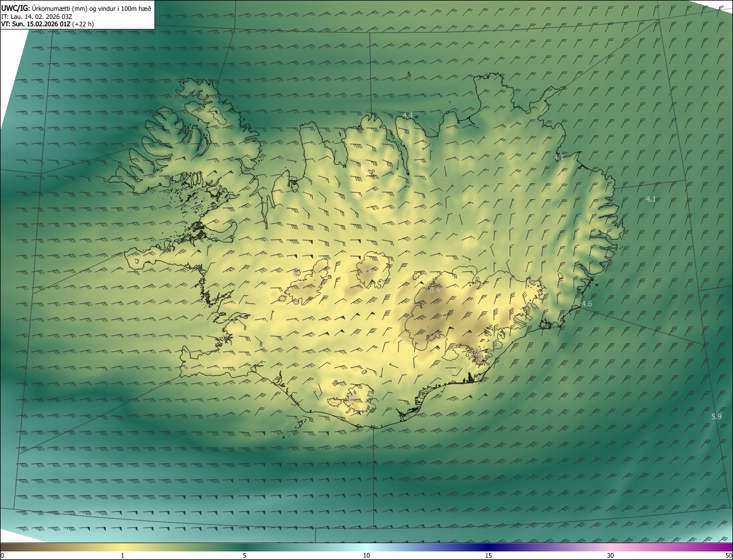Click the "Úrkomumætti (mm) og vindur í 100m hæð" title text
The image size is (733, 560).
[91, 8]
